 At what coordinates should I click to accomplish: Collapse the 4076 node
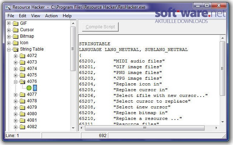[16, 82]
